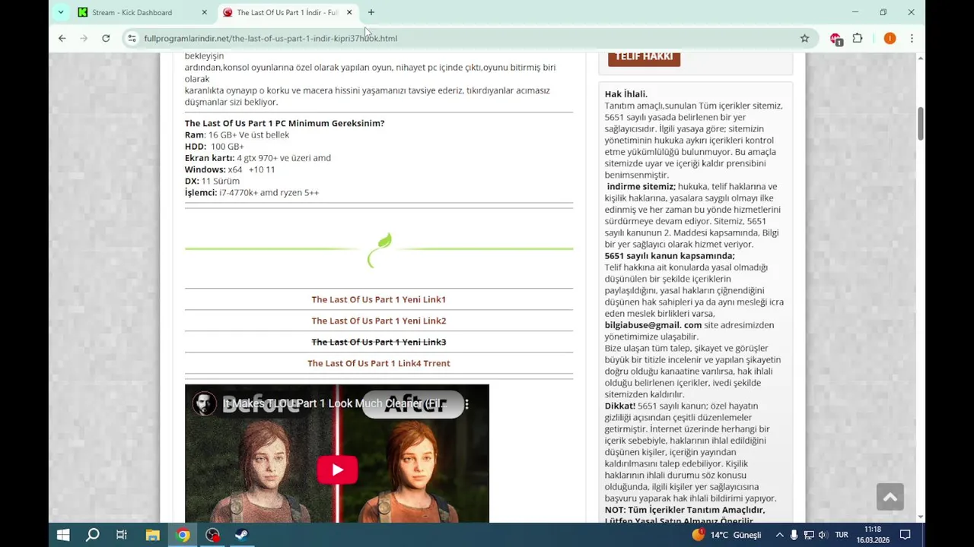Viewport: 974px width, 547px height.
Task: Click the 'Hak İhlali.' heading
Action: (x=625, y=94)
